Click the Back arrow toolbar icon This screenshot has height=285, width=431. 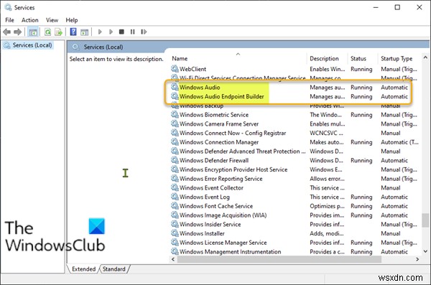point(7,32)
